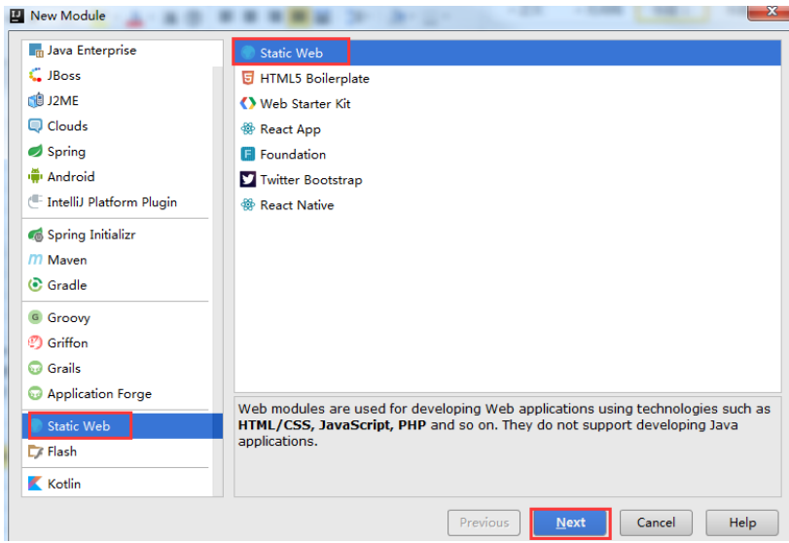
Task: Select the Clouds icon
Action: pos(35,126)
